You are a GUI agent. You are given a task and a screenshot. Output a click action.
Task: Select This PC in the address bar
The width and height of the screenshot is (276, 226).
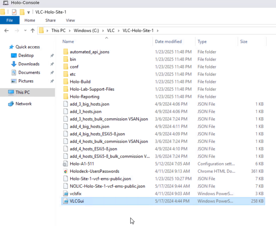59,31
